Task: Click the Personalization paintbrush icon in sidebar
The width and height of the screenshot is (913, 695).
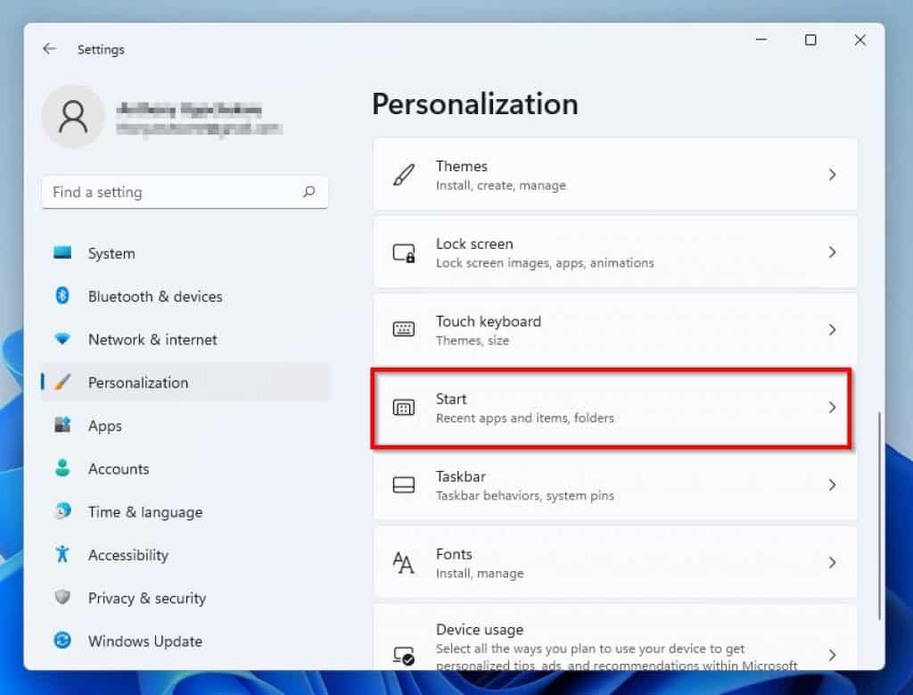Action: click(62, 382)
